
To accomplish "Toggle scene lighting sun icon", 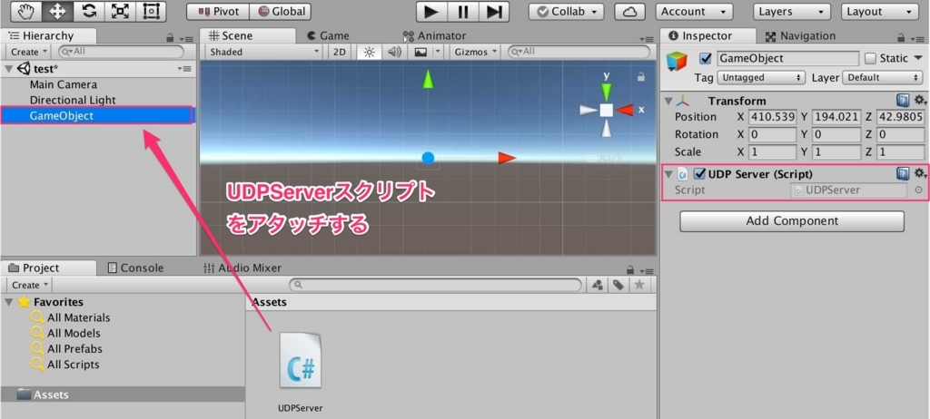I will tap(370, 53).
